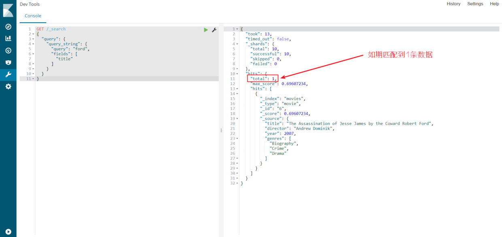Click the "Dev Tools" page heading
This screenshot has height=237, width=502.
coord(30,4)
